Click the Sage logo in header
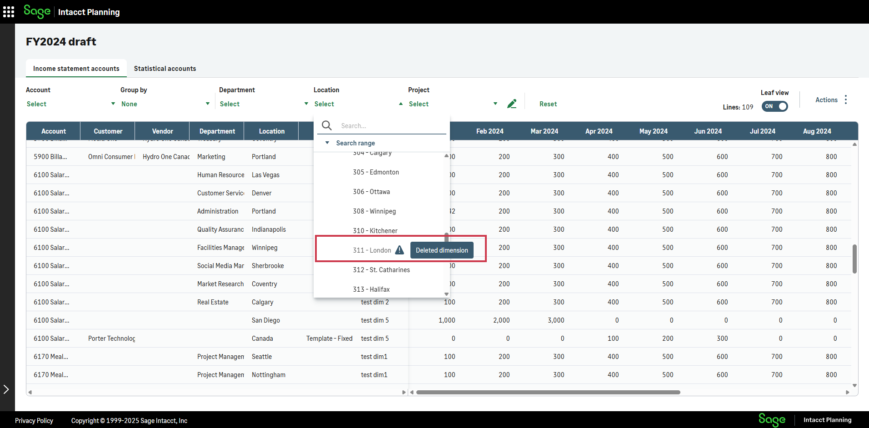869x428 pixels. (37, 12)
